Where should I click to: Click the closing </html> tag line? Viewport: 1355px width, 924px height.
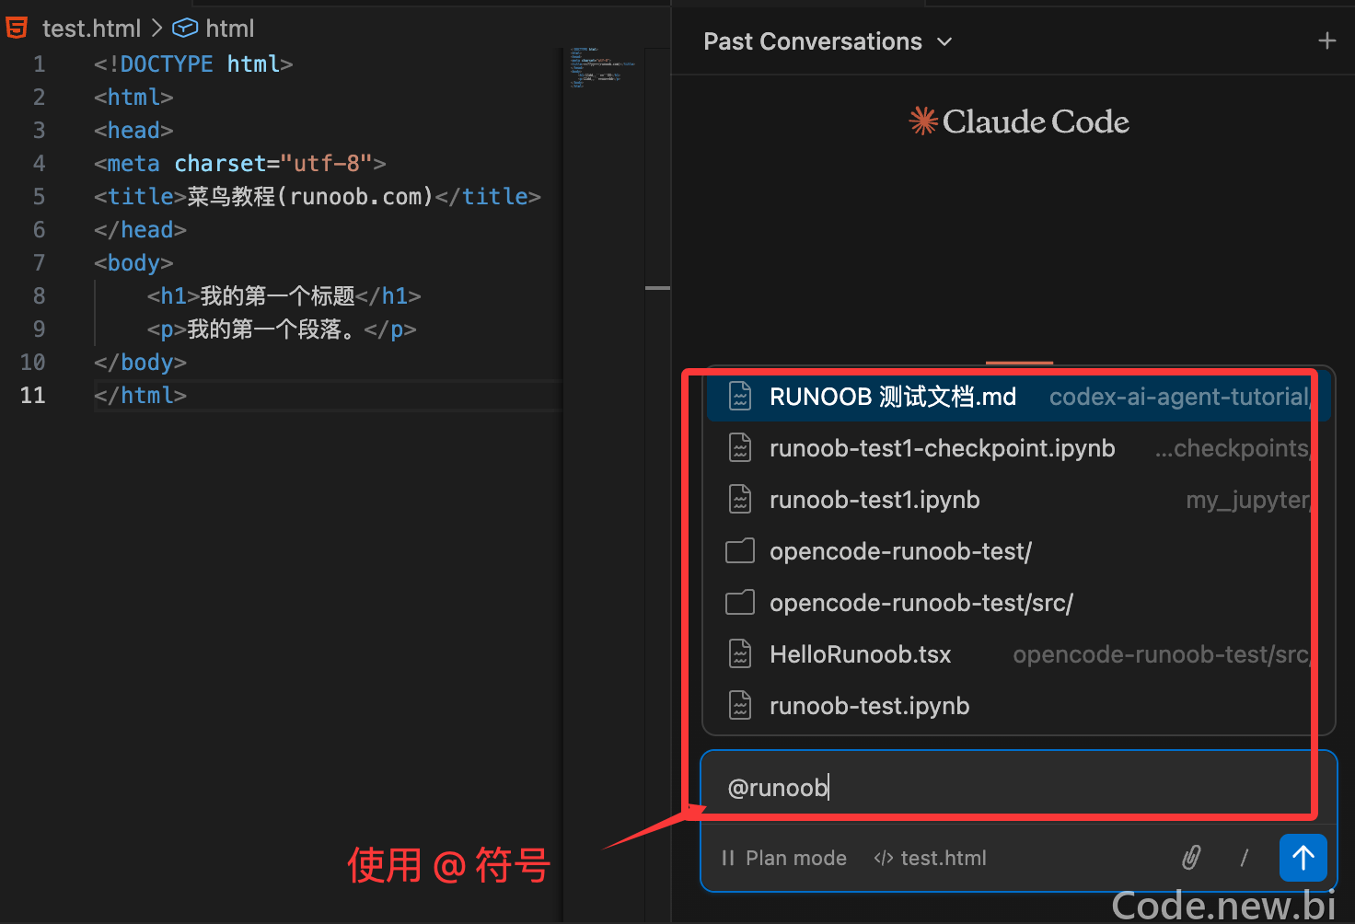click(140, 396)
